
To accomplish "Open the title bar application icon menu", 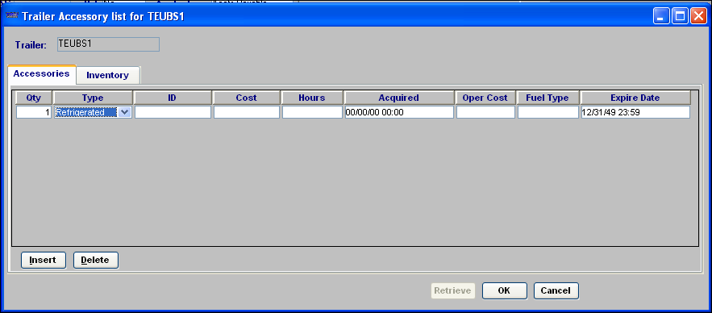I will 11,17.
